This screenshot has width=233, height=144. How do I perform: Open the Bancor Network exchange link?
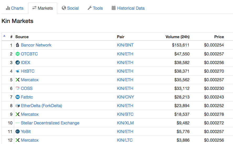[x=36, y=45]
